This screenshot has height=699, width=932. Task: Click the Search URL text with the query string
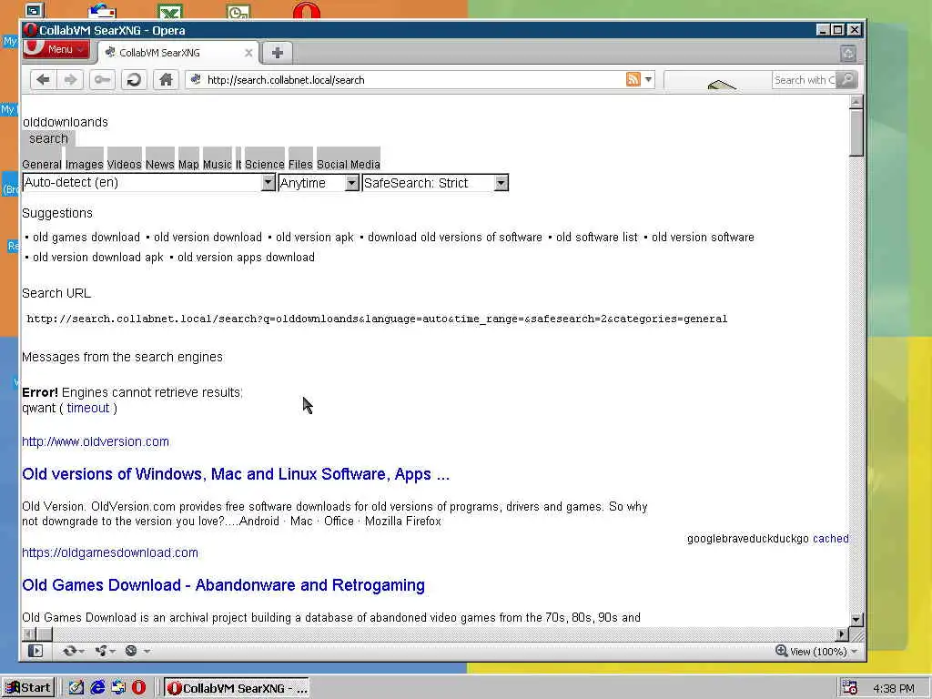[x=377, y=319]
